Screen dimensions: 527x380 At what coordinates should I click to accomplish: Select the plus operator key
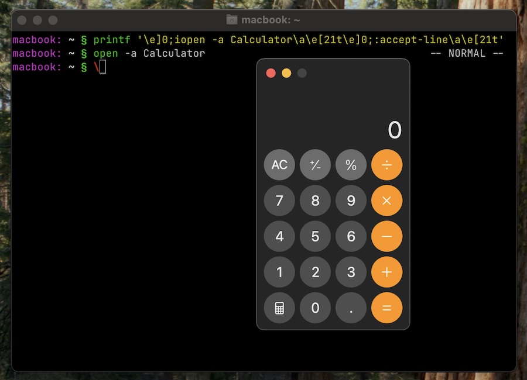(x=387, y=272)
